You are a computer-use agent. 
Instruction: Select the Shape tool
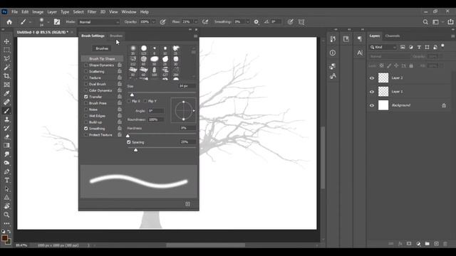pyautogui.click(x=6, y=198)
